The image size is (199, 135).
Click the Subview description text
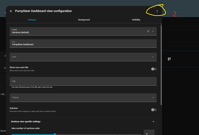33,111
